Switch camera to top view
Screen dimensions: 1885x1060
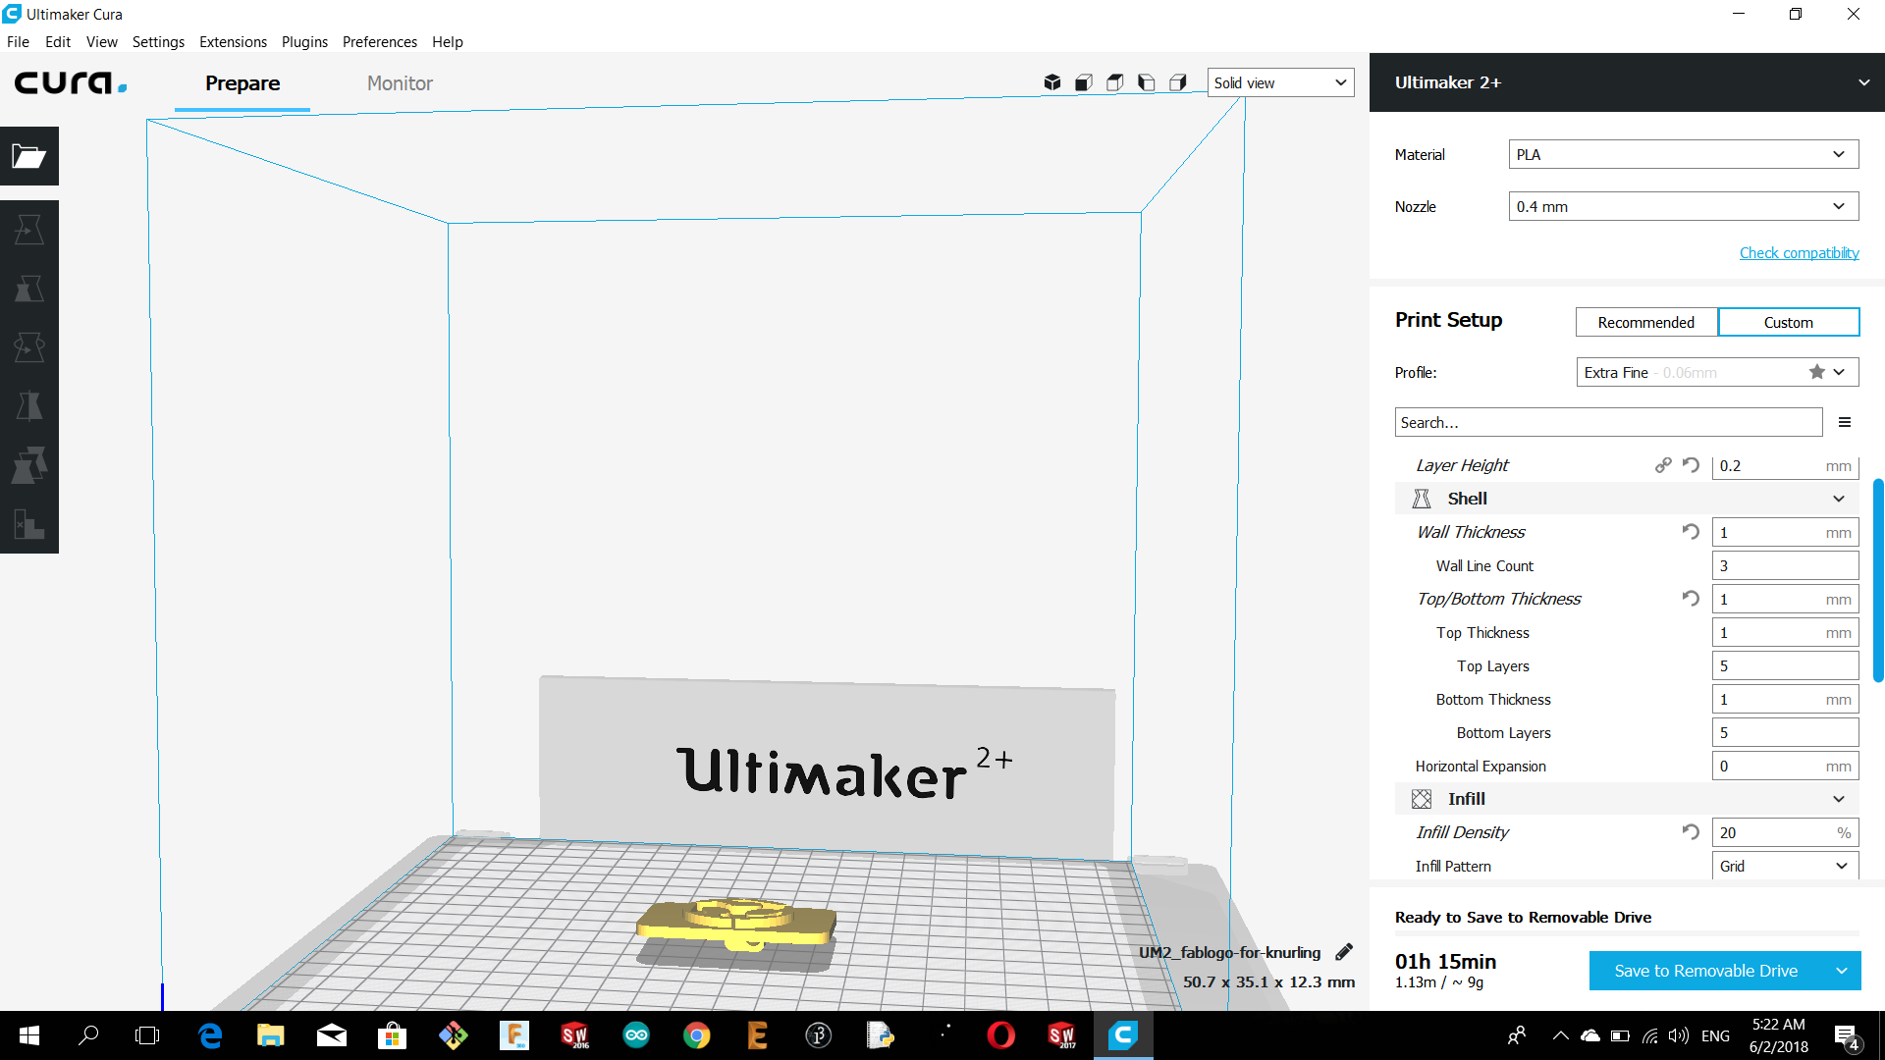[x=1115, y=82]
